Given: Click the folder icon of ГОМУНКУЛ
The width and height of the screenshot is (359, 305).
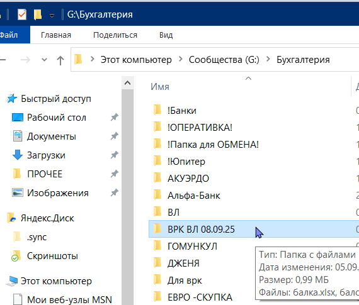Looking at the screenshot, I should tap(157, 245).
